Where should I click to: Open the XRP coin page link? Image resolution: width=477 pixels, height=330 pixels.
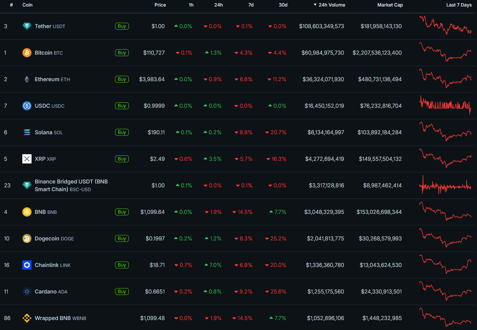[x=45, y=159]
